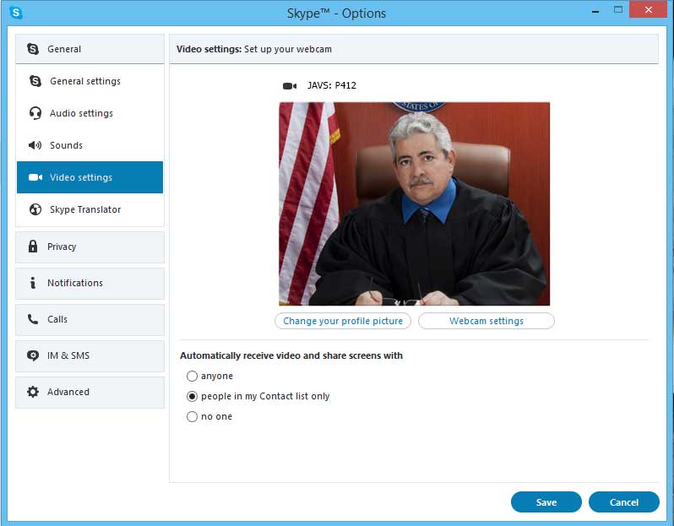Minimize the Skype Options window
This screenshot has width=674, height=526.
[x=595, y=11]
